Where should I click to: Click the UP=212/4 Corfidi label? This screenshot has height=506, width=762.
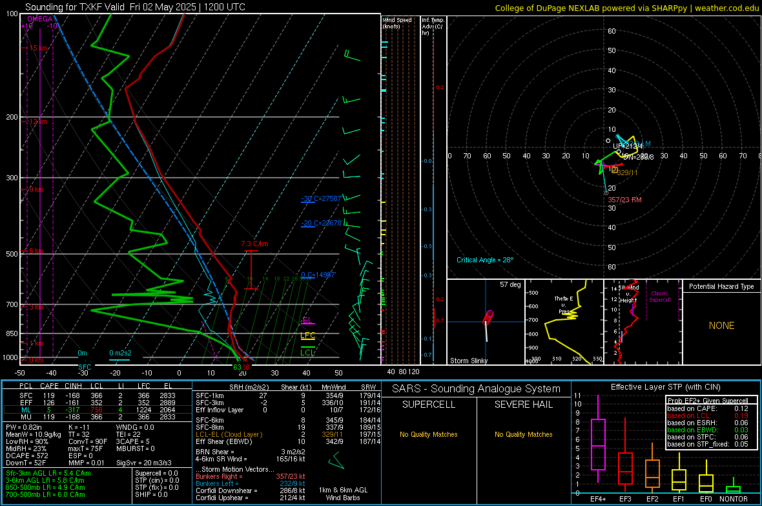pos(628,146)
